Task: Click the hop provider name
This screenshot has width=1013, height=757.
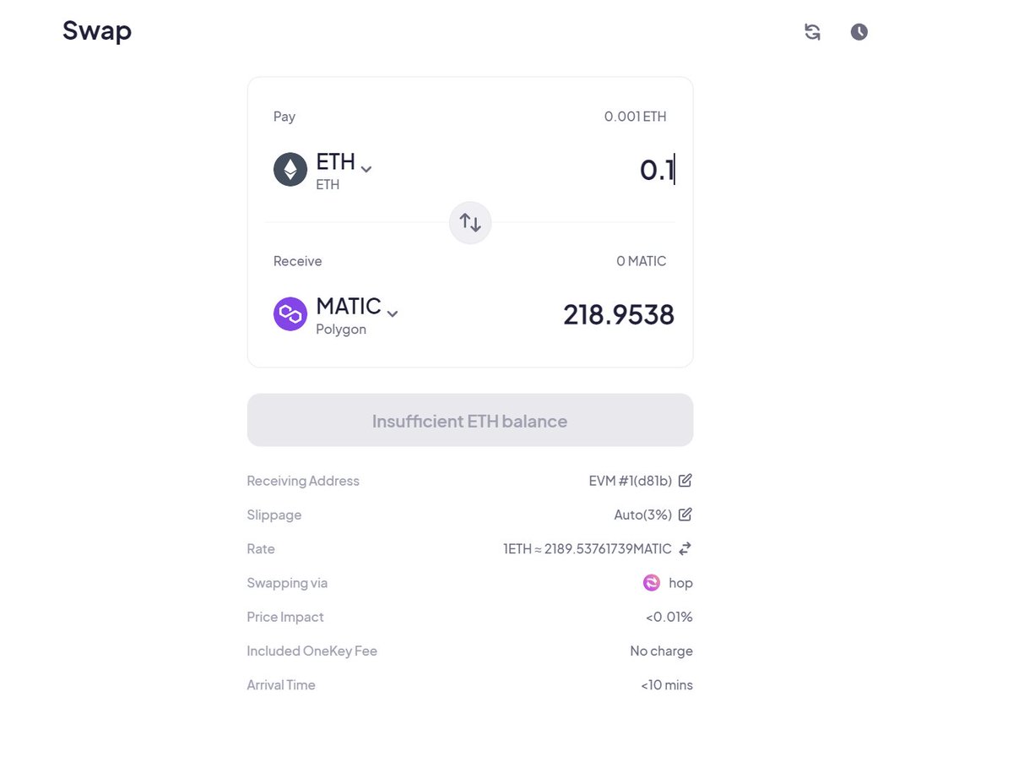Action: click(x=680, y=583)
